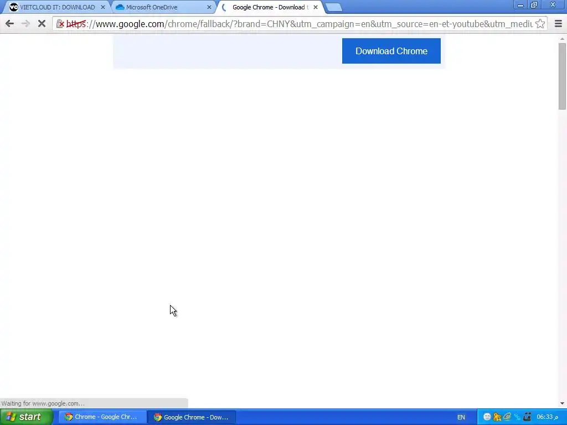Click the network connection tray icon
Screen dimensions: 567x425
point(517,417)
